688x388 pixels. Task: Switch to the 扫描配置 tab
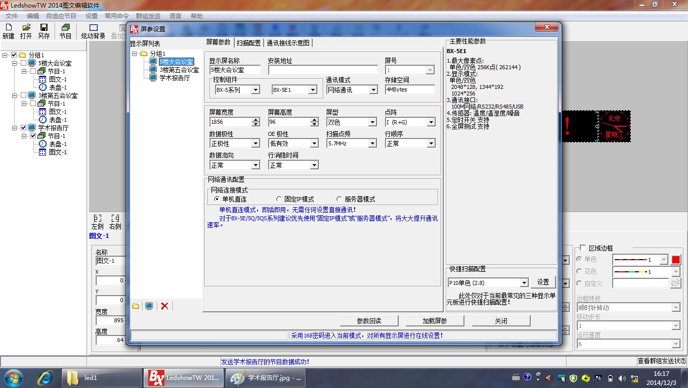click(248, 43)
